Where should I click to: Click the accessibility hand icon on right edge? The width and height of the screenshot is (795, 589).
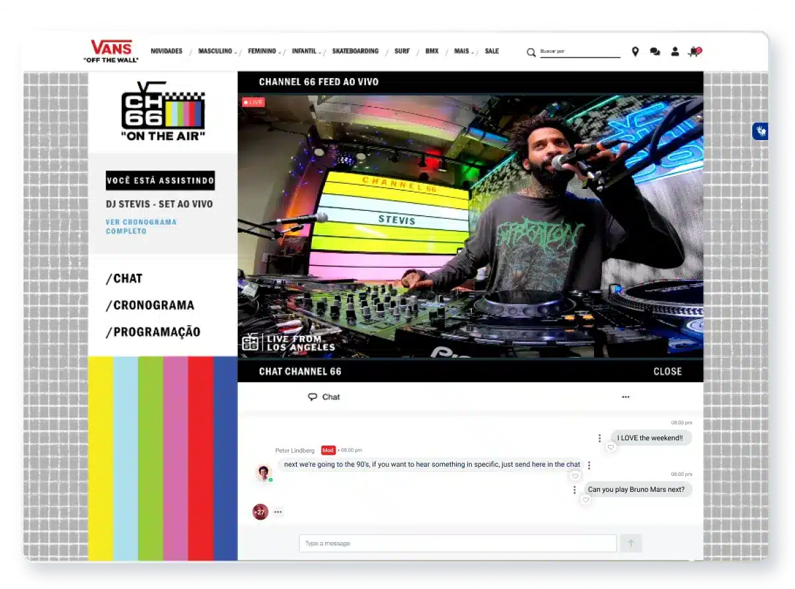coord(761,131)
